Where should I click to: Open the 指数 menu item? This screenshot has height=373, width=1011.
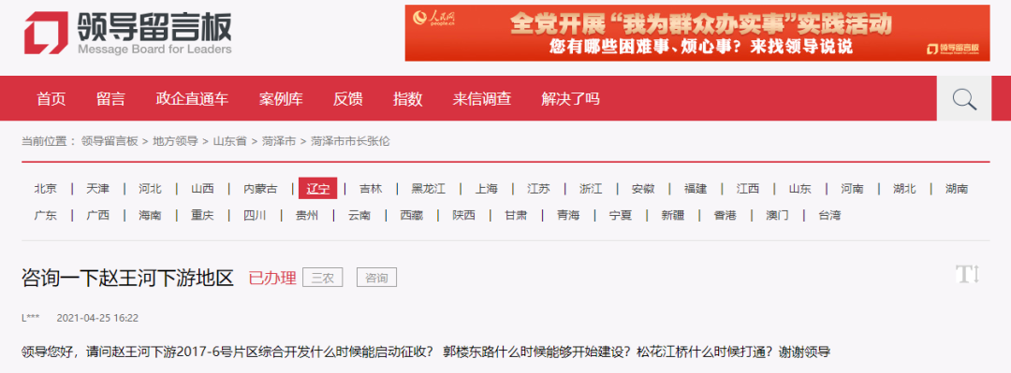(x=407, y=98)
